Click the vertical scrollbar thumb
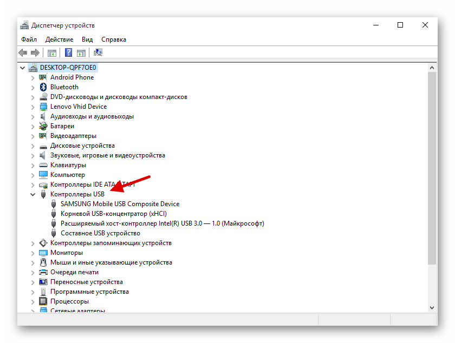 coord(432,168)
